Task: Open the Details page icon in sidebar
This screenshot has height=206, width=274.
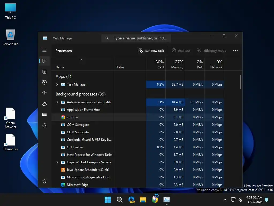Action: point(44,114)
